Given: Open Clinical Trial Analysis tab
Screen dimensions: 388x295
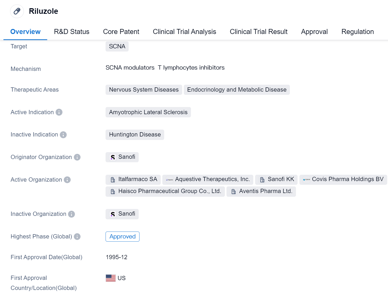Looking at the screenshot, I should 184,32.
